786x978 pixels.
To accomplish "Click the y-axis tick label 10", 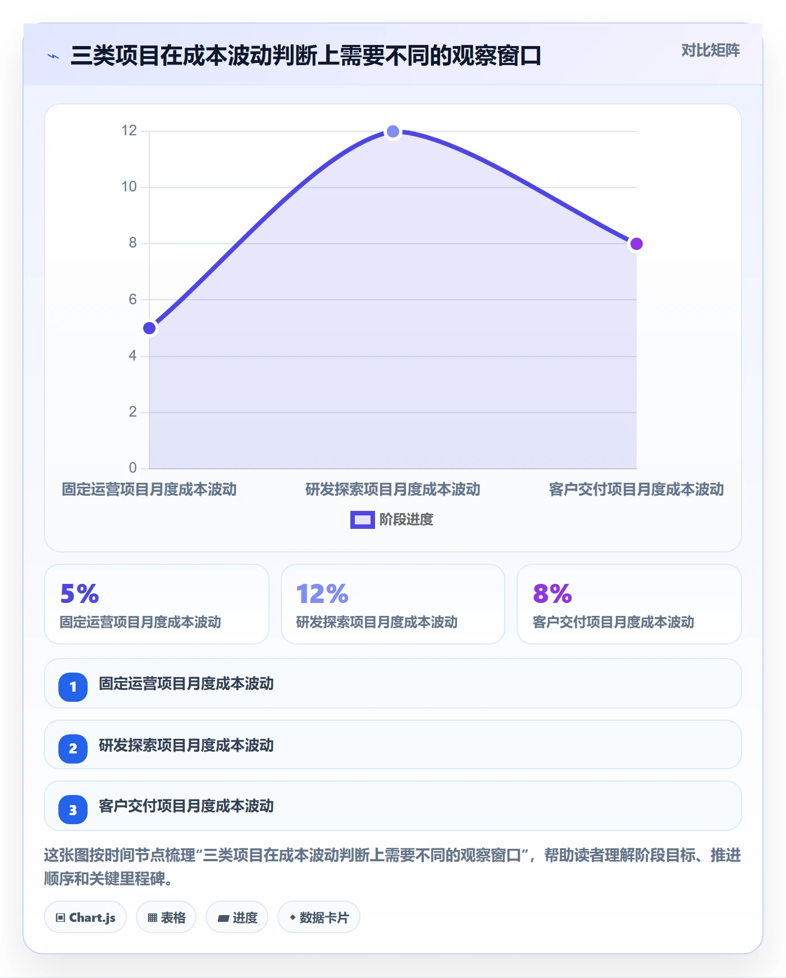I will click(129, 187).
